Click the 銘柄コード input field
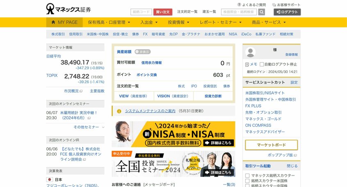 141,12
